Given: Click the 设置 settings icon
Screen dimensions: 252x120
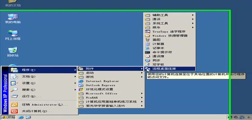Looking at the screenshot, I should click(x=14, y=83).
